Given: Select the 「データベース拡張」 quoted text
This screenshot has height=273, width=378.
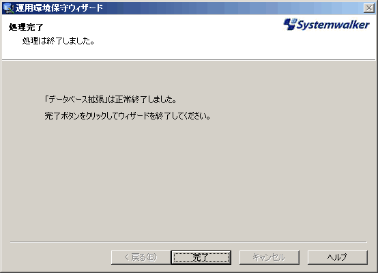Looking at the screenshot, I should tap(76, 100).
